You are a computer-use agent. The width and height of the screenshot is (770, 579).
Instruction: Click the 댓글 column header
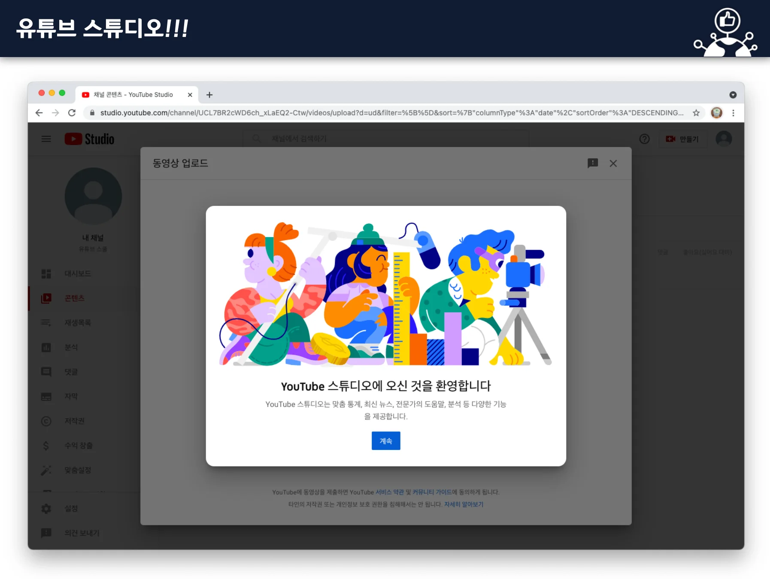pos(662,252)
